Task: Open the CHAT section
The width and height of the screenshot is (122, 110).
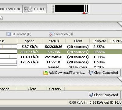Action: (x=34, y=9)
